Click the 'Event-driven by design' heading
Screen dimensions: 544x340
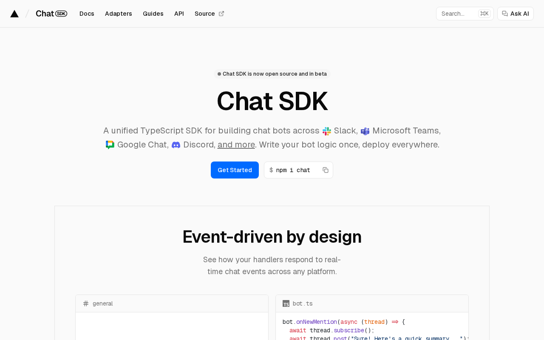click(272, 237)
